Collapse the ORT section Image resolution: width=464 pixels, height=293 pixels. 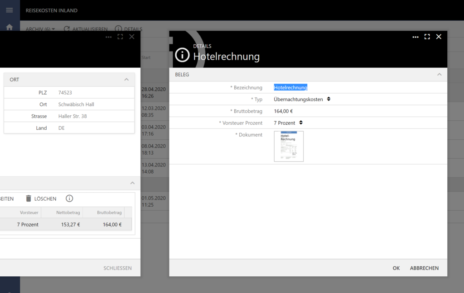point(126,80)
